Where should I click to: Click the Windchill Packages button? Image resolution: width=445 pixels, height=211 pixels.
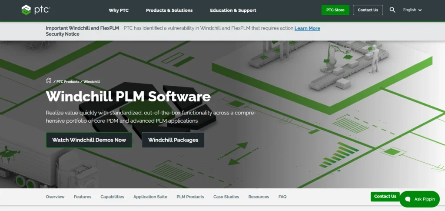(x=173, y=140)
